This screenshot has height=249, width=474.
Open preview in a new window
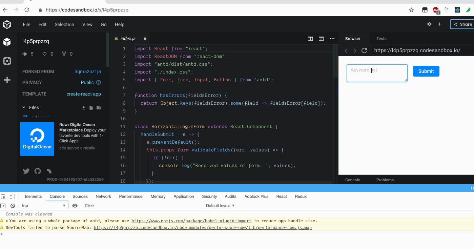point(321,39)
